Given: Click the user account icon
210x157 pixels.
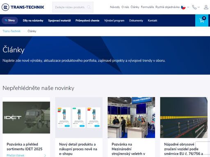Looking at the screenshot, I should (x=206, y=7).
